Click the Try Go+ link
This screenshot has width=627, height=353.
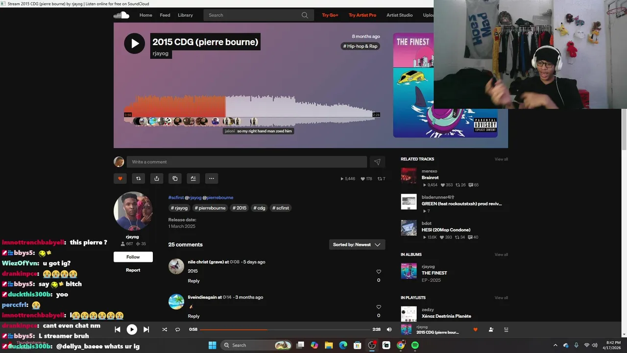click(330, 15)
